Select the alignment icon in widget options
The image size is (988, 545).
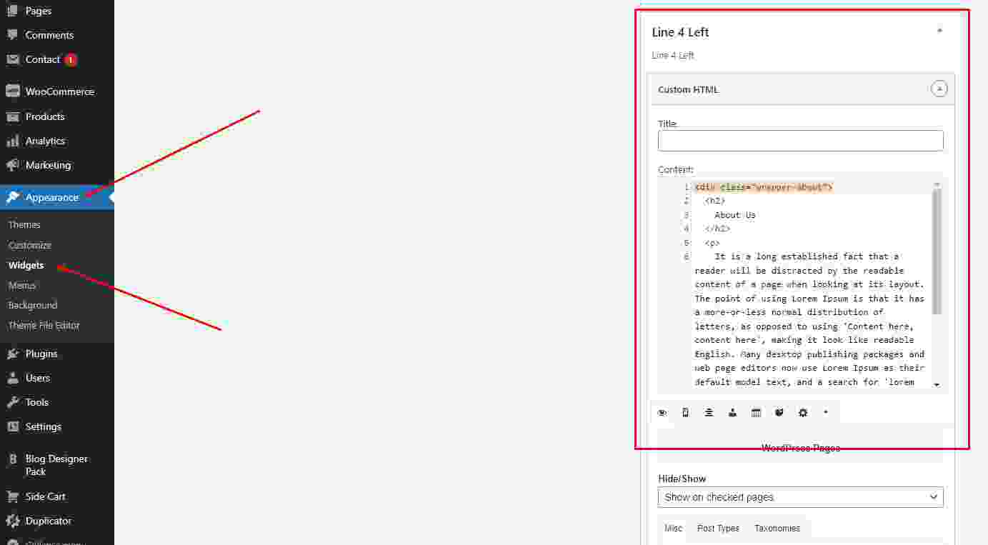point(709,413)
